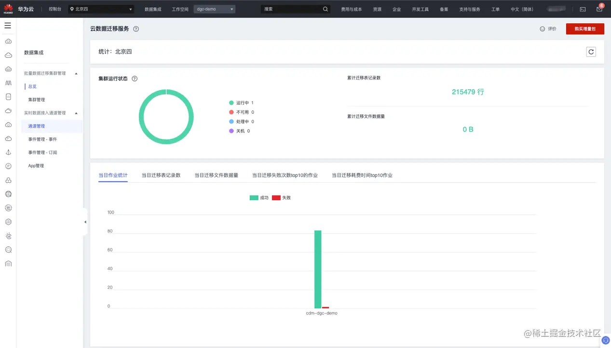Open the 工单 link in top bar
Screen dimensions: 611x348
point(495,9)
